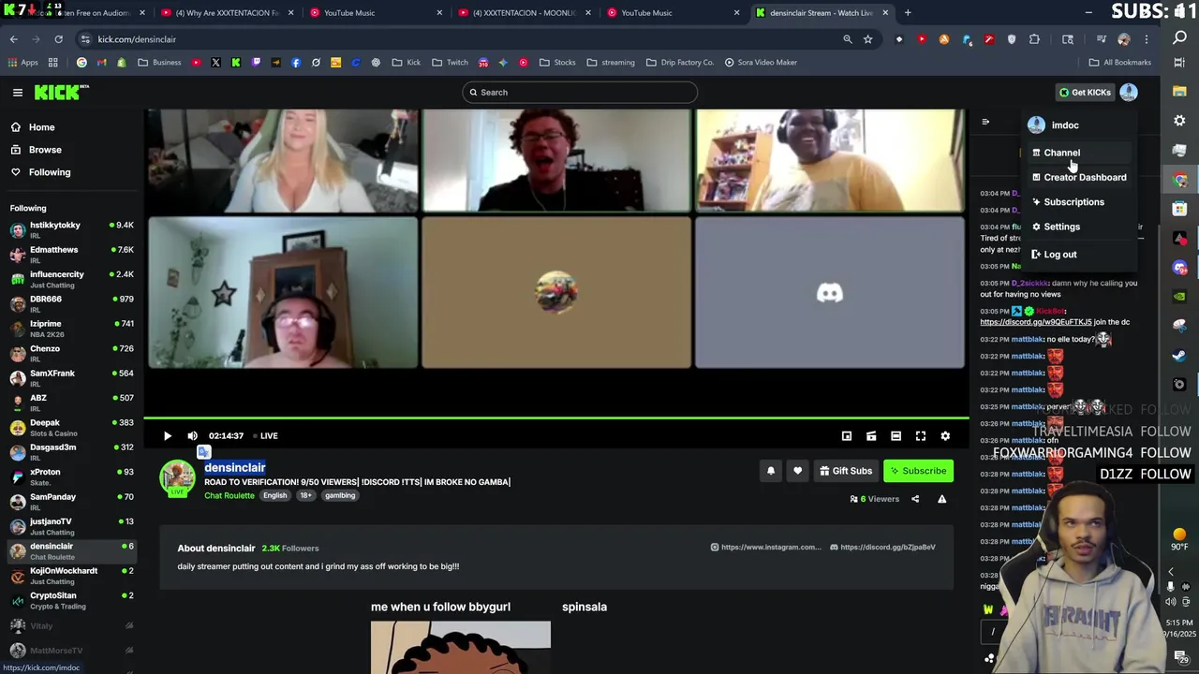The height and width of the screenshot is (674, 1199).
Task: Open the clip creation icon
Action: pos(871,435)
